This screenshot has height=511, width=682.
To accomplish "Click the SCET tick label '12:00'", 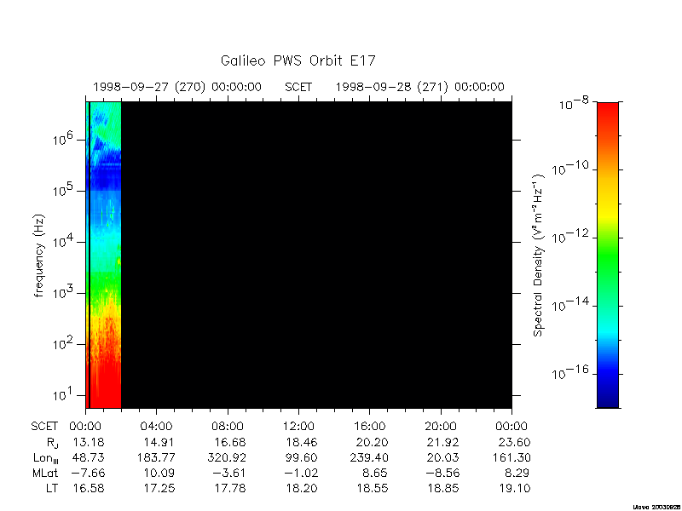I will click(299, 427).
